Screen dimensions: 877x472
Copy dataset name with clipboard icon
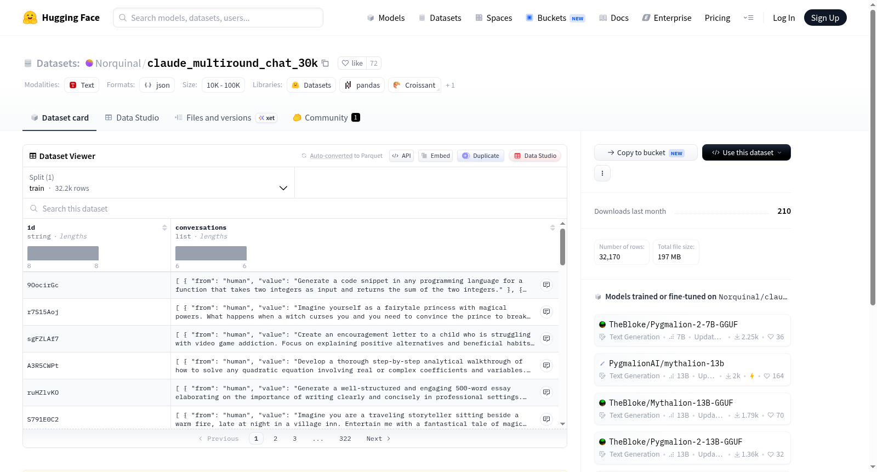[325, 63]
